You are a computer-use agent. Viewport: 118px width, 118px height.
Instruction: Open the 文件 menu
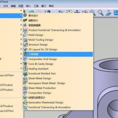[6, 6]
